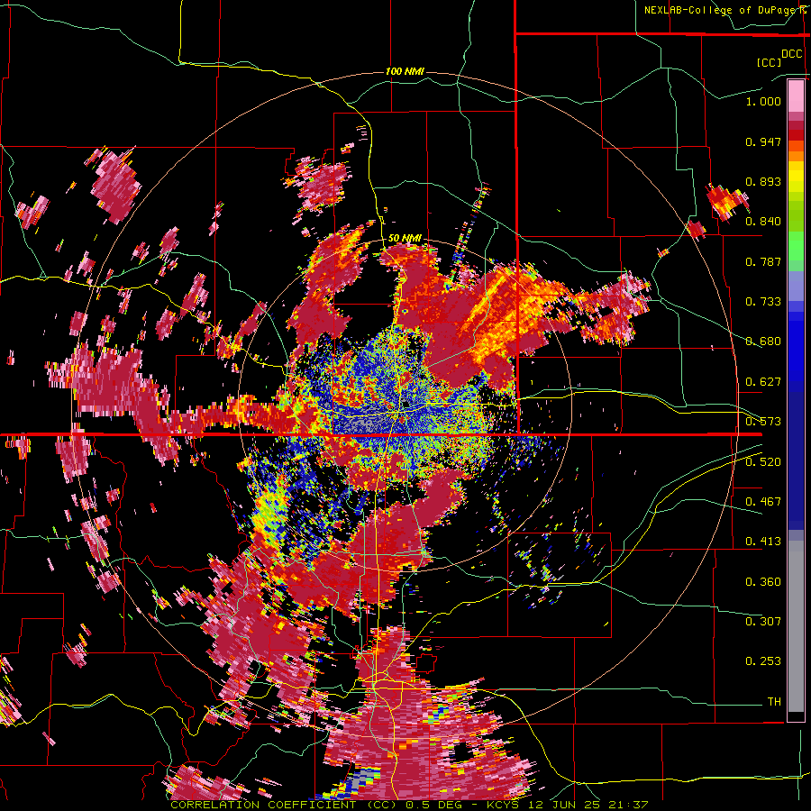Click the 0.520 scale value
This screenshot has height=811, width=811.
click(763, 462)
